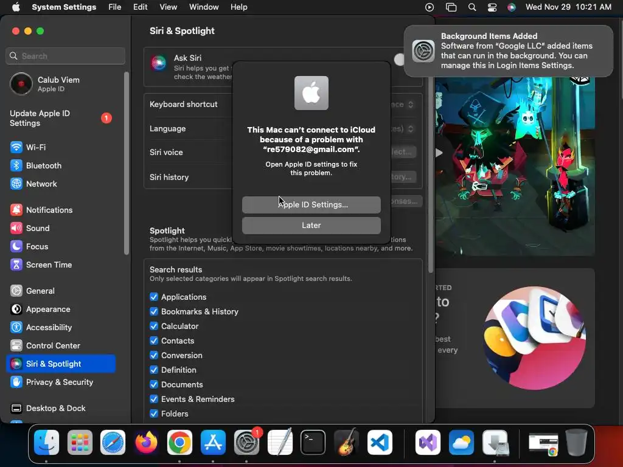
Task: Open the Edit menu
Action: click(x=141, y=7)
